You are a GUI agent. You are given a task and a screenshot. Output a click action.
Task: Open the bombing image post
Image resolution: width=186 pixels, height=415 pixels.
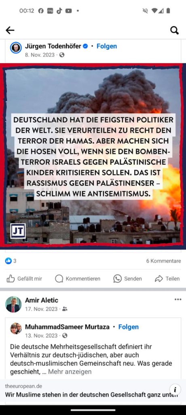coord(93,156)
